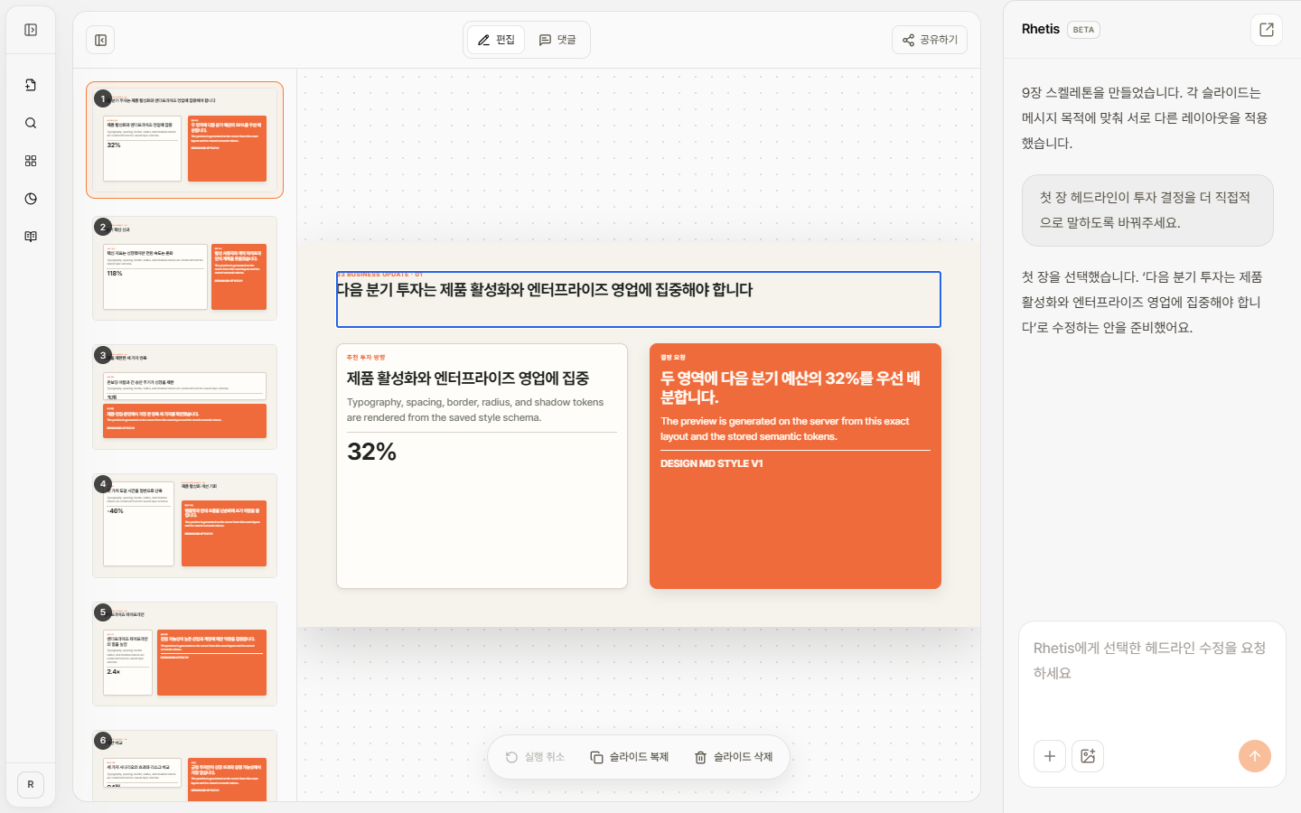This screenshot has height=813, width=1301.
Task: Click the 공유하기 share button
Action: (930, 40)
